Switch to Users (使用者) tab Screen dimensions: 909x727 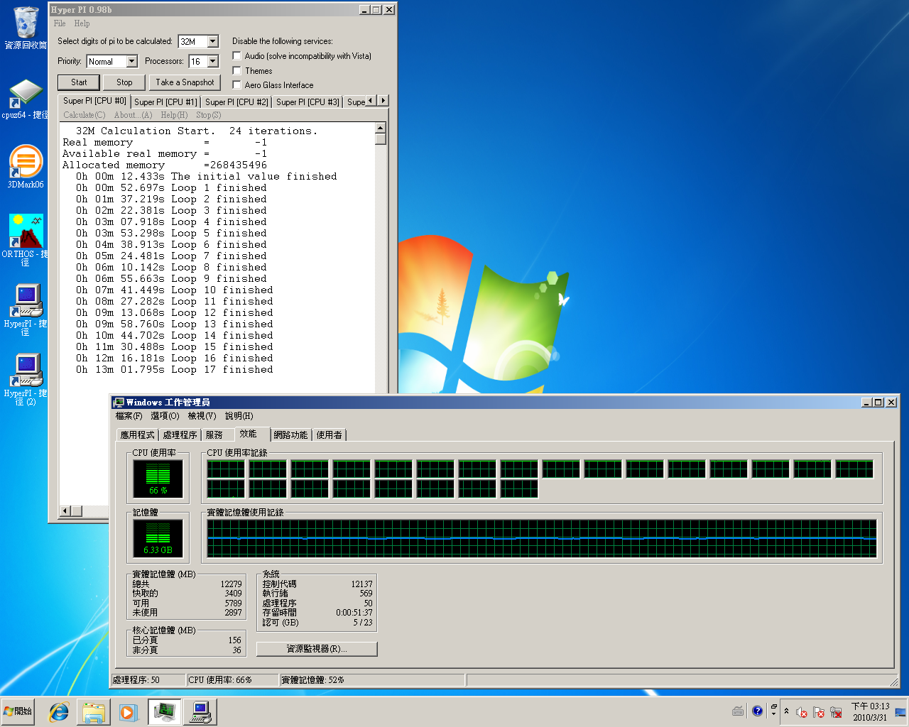pyautogui.click(x=329, y=435)
